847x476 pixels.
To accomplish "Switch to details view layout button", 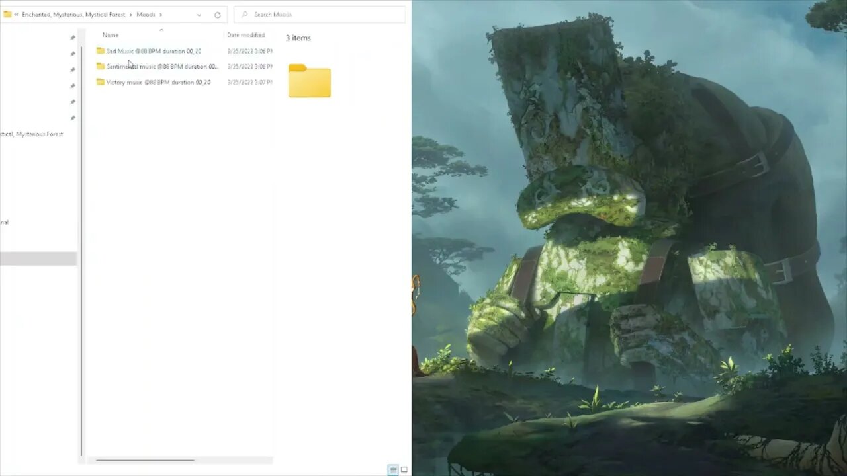I will point(393,470).
